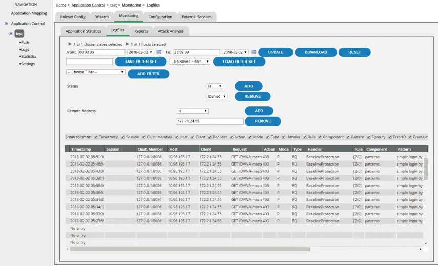This screenshot has width=438, height=266.
Task: Expand the hosts selected triangle
Action: pyautogui.click(x=127, y=44)
